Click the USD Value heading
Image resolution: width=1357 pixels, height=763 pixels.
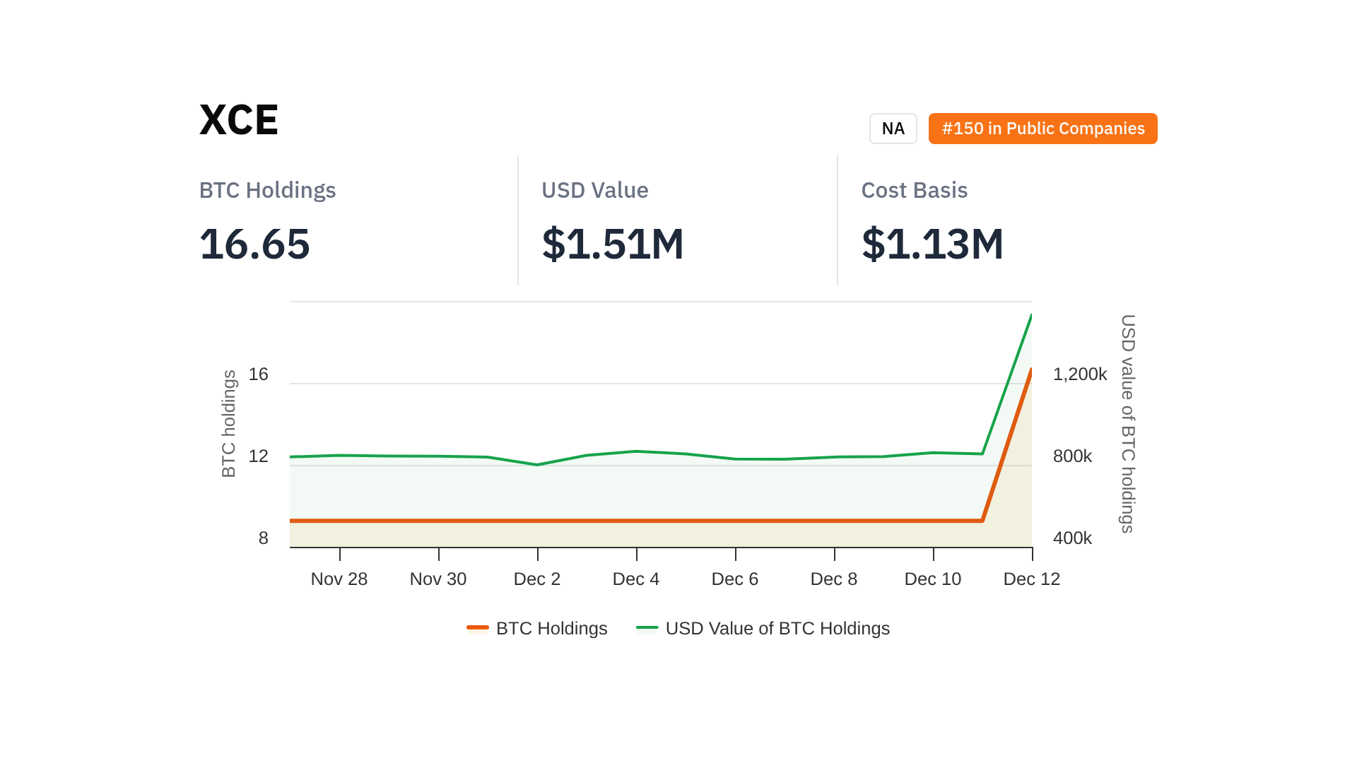pos(594,190)
